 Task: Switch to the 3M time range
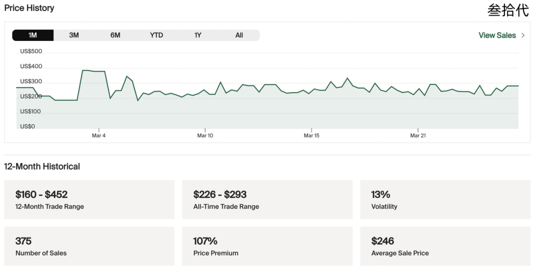74,35
